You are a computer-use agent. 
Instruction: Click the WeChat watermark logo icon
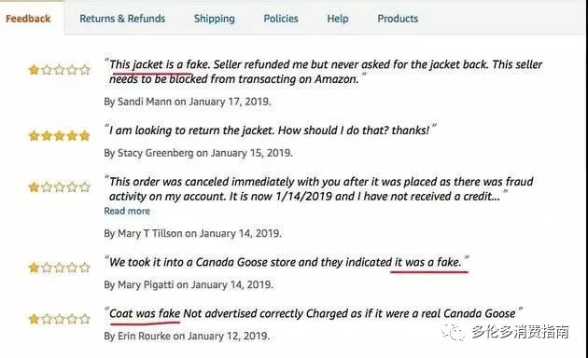coord(455,332)
